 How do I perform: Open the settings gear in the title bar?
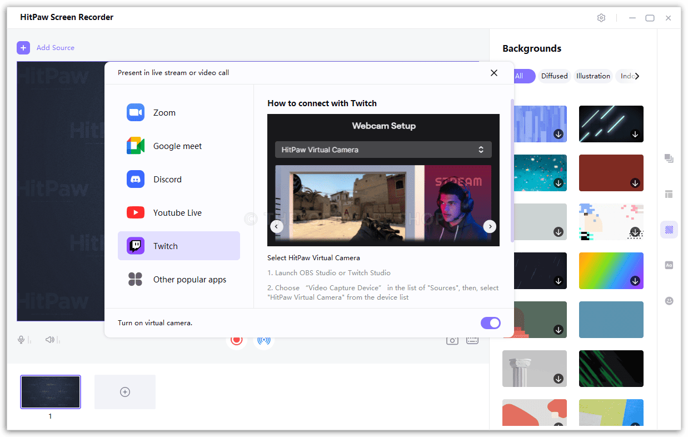tap(601, 18)
